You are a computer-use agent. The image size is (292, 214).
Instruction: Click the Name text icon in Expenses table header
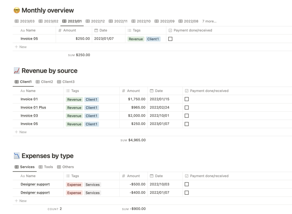(x=22, y=176)
